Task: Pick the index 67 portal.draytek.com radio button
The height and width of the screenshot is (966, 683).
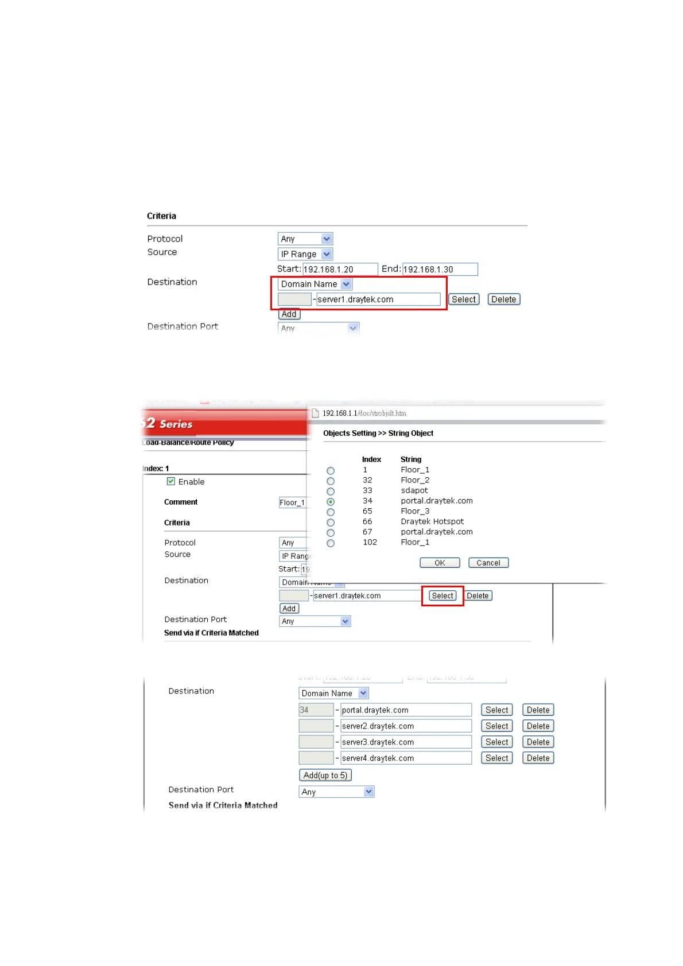Action: tap(331, 533)
